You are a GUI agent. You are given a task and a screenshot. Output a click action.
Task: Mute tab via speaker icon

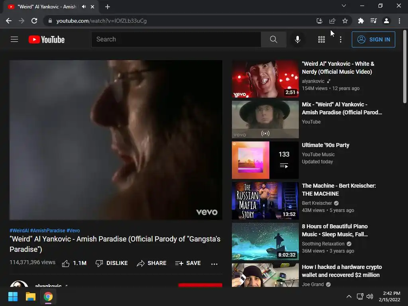click(84, 7)
